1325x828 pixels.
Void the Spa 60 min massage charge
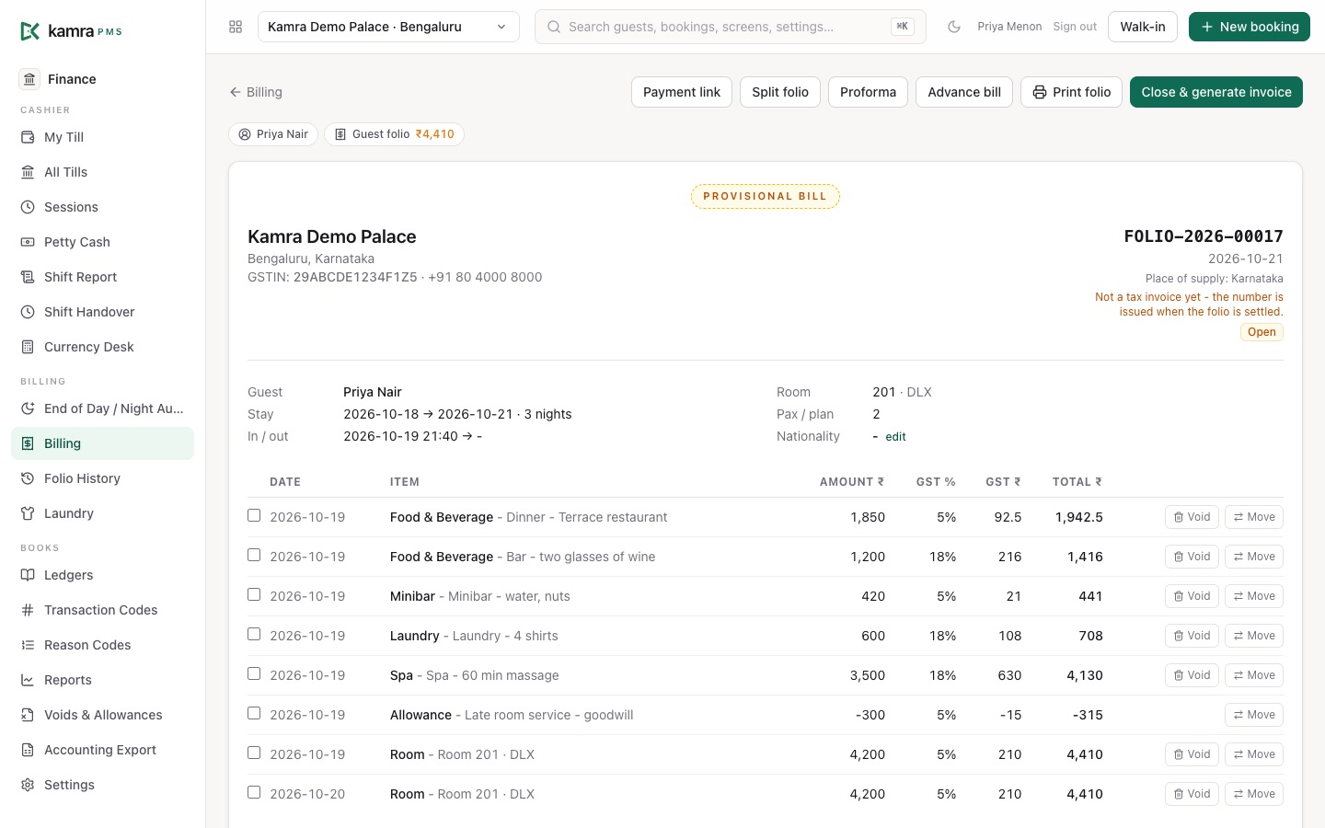[1192, 675]
